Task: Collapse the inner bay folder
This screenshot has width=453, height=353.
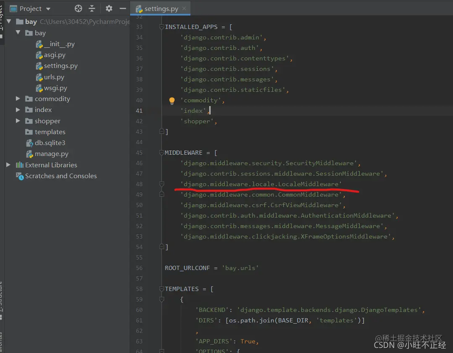Action: 18,32
